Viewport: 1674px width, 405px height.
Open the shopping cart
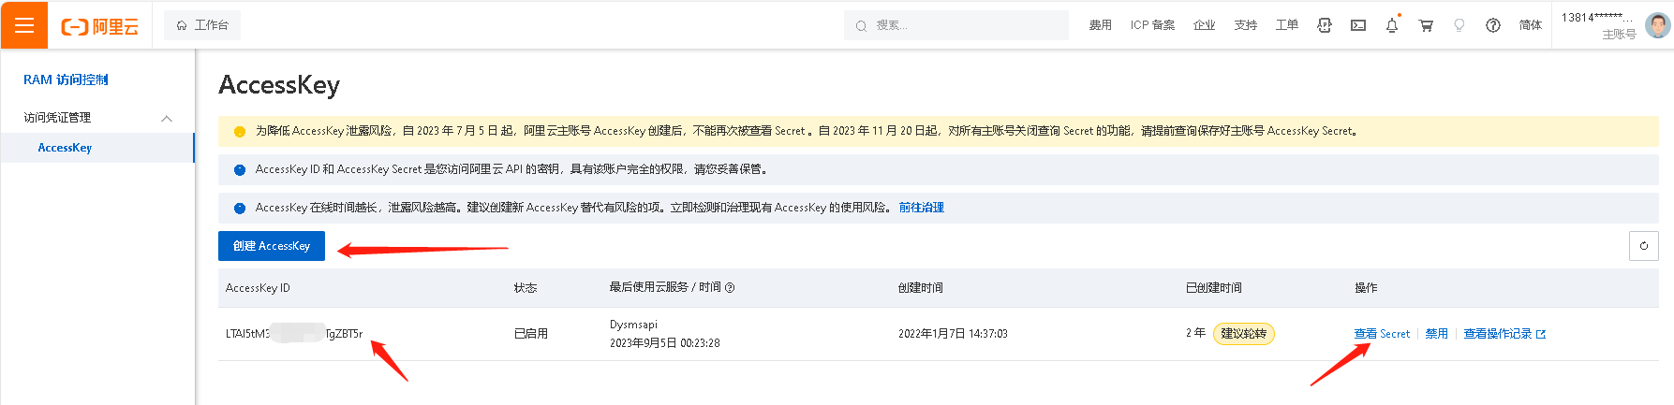click(x=1426, y=25)
